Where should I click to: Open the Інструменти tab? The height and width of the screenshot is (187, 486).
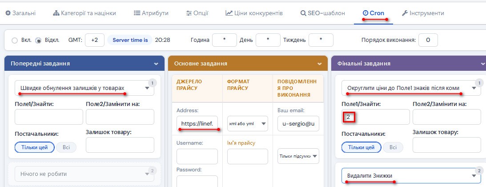coord(423,13)
